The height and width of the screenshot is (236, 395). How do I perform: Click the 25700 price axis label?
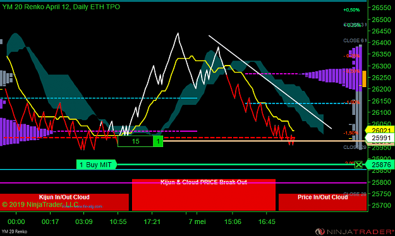(381, 205)
